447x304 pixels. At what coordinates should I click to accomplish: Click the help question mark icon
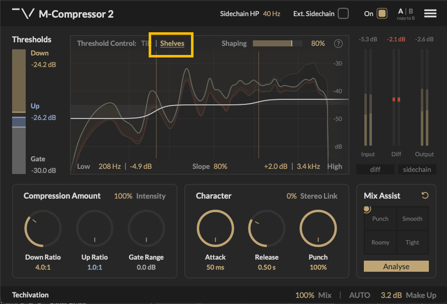click(338, 44)
